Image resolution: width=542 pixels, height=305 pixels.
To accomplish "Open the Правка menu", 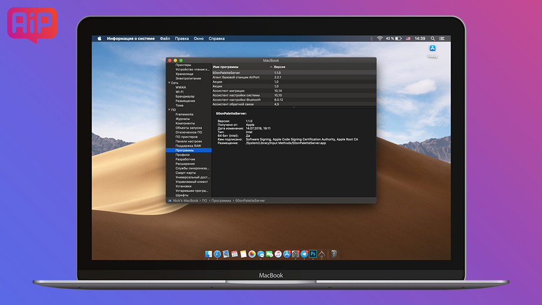I will (x=182, y=38).
